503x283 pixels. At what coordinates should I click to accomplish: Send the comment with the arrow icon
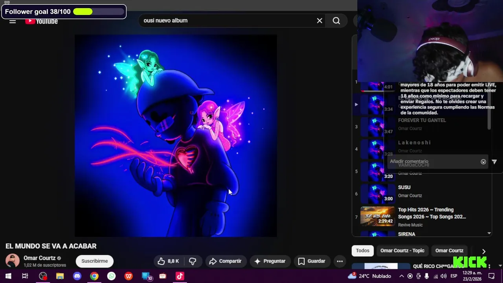(494, 162)
